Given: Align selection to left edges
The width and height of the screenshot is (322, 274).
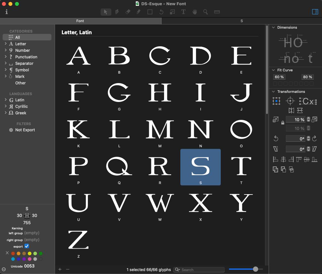Looking at the screenshot, I should (x=275, y=159).
